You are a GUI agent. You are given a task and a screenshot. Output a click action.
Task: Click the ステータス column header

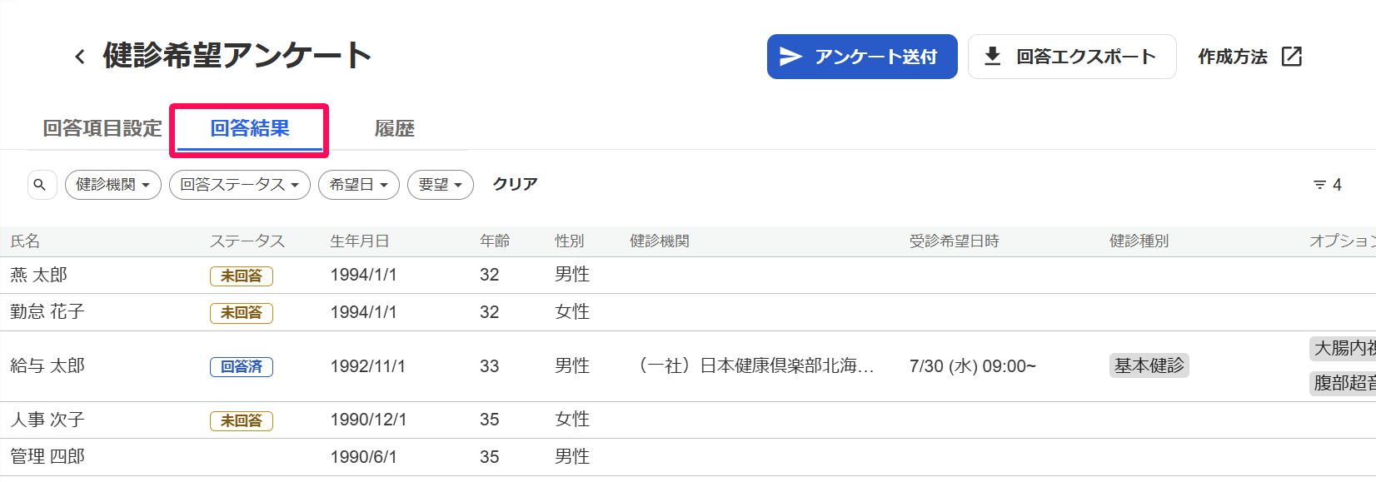[x=247, y=241]
